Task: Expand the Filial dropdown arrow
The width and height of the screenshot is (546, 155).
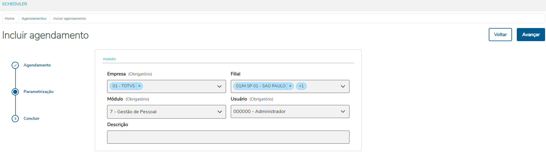Action: pos(343,86)
